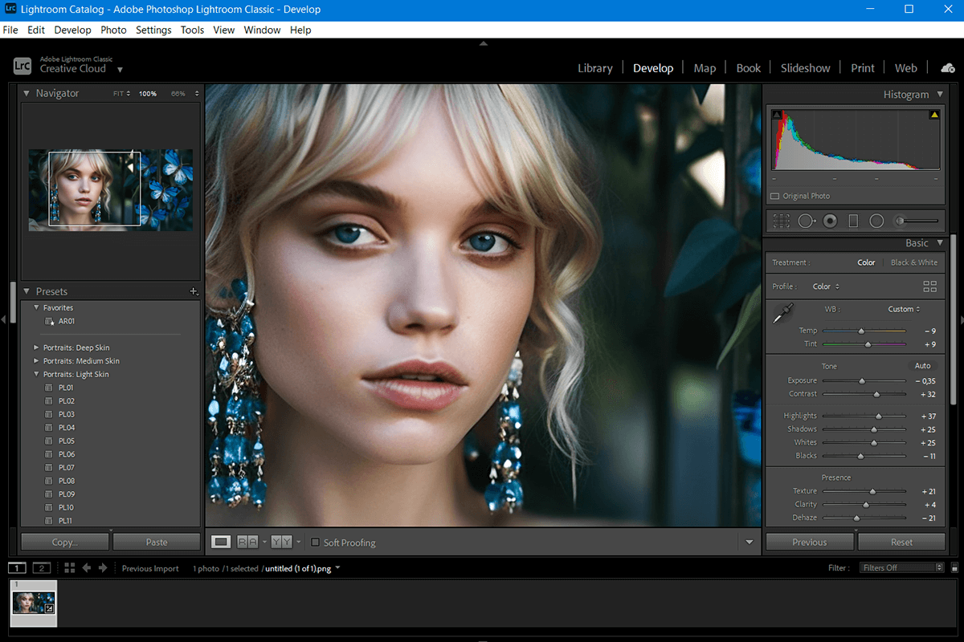Open the Radial Filter tool
The image size is (964, 642).
point(876,221)
